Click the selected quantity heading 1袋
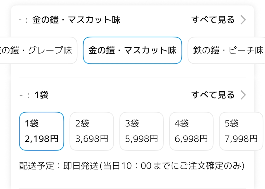The height and width of the screenshot is (189, 265). tap(41, 95)
